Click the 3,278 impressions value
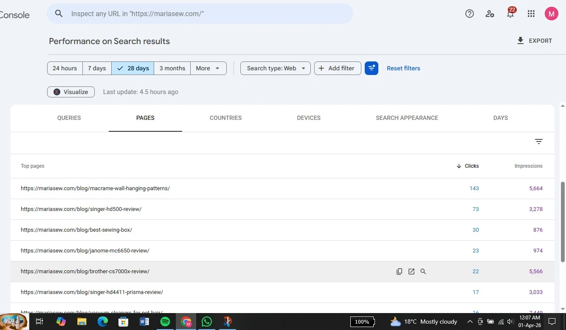 click(536, 209)
